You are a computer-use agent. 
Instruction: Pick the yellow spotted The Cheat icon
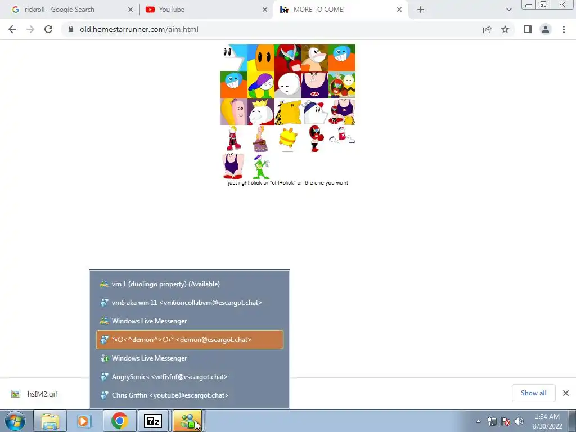pyautogui.click(x=288, y=112)
